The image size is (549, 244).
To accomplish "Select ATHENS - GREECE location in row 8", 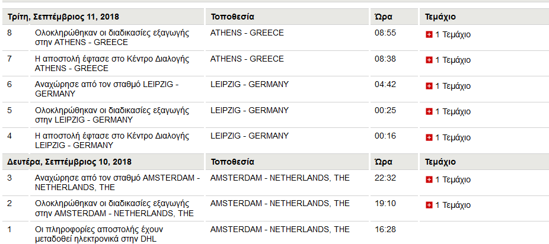I will coord(247,33).
